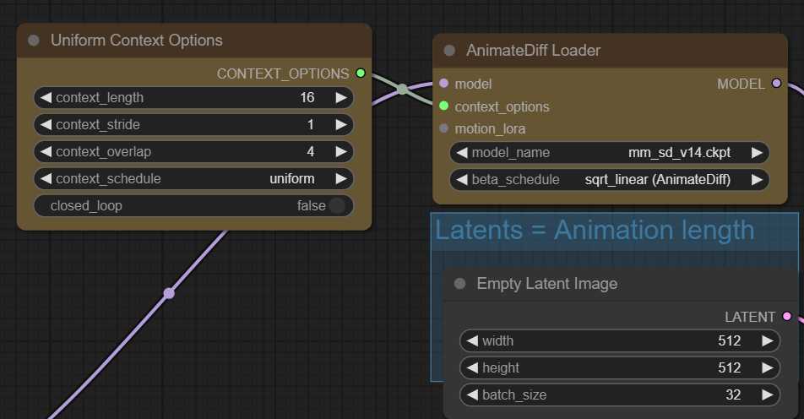
Task: Increase context_overlap with the right arrow
Action: (341, 152)
